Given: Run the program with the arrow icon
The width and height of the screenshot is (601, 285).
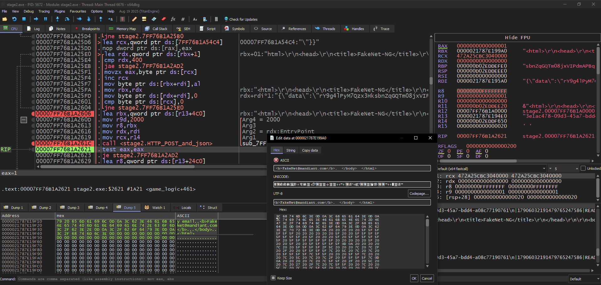Looking at the screenshot, I should tap(36, 19).
